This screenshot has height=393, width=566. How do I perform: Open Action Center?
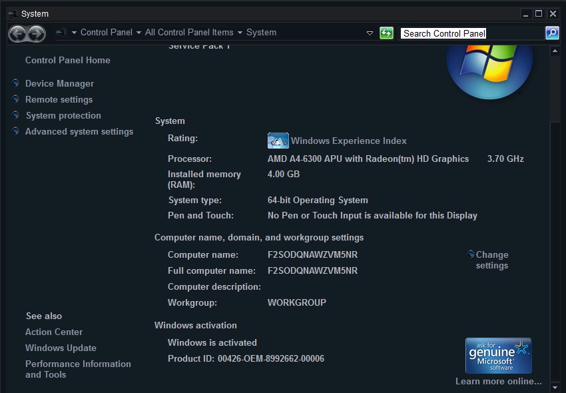pos(54,332)
